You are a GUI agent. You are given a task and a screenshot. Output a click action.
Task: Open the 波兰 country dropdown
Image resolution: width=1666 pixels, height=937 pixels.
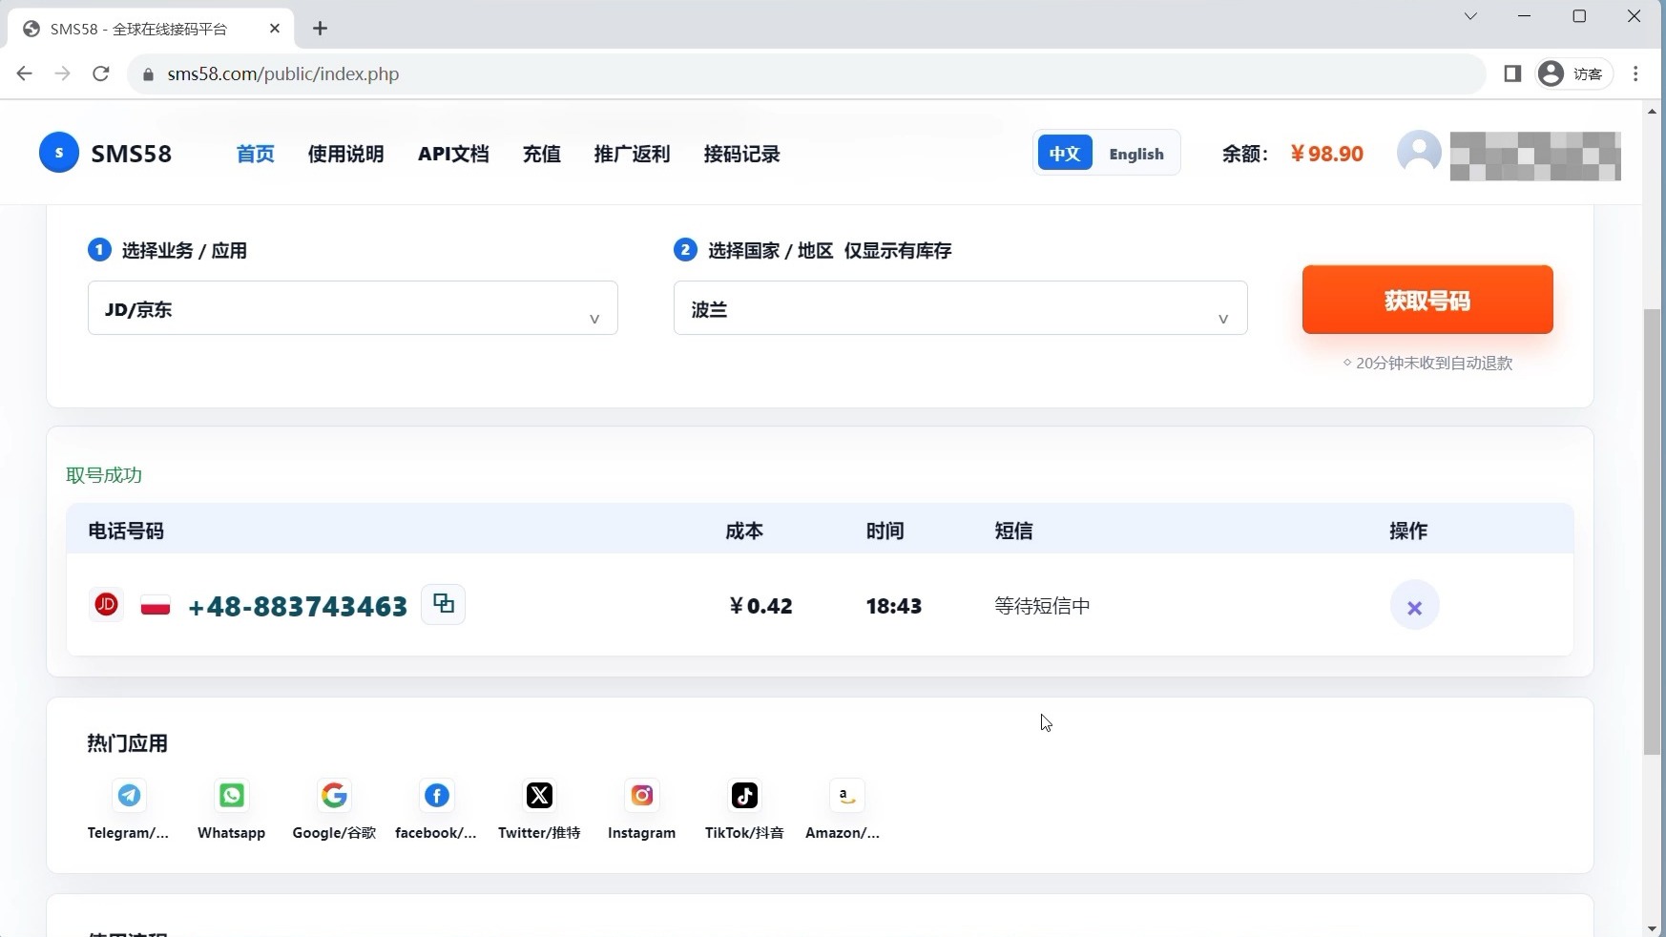click(x=961, y=308)
